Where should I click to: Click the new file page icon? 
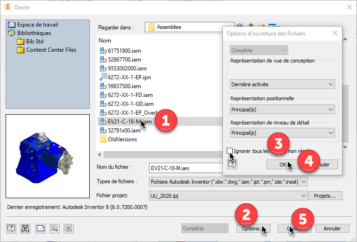41,228
